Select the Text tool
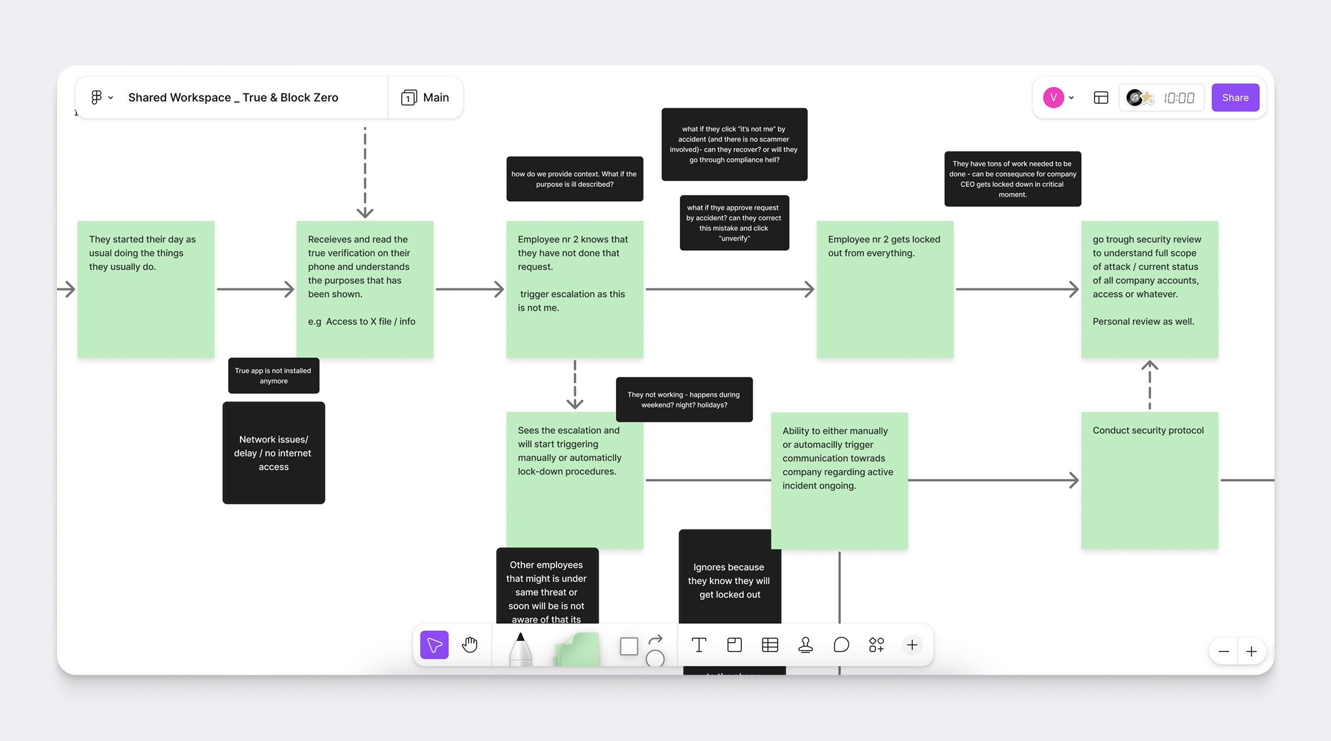Viewport: 1331px width, 741px height. click(698, 644)
